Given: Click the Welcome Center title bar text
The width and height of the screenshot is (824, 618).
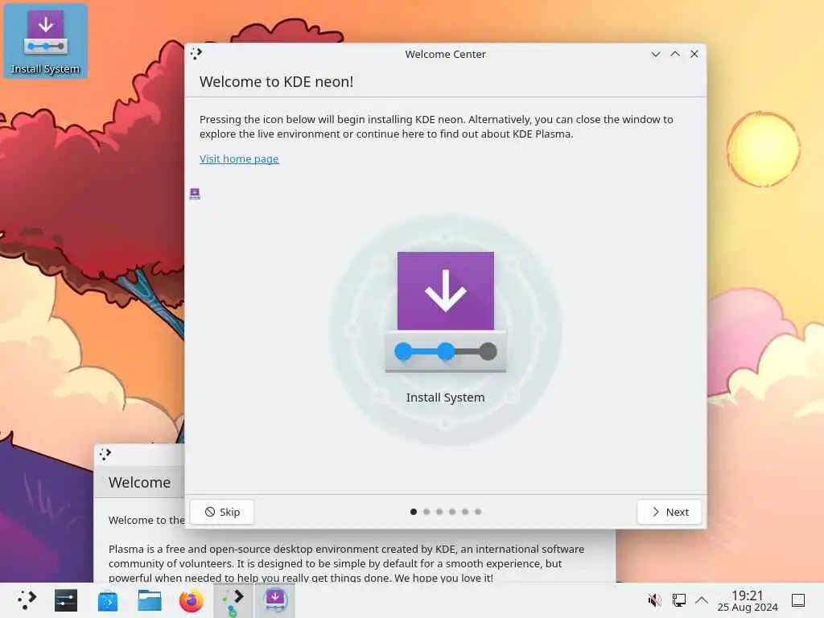Looking at the screenshot, I should [x=445, y=54].
